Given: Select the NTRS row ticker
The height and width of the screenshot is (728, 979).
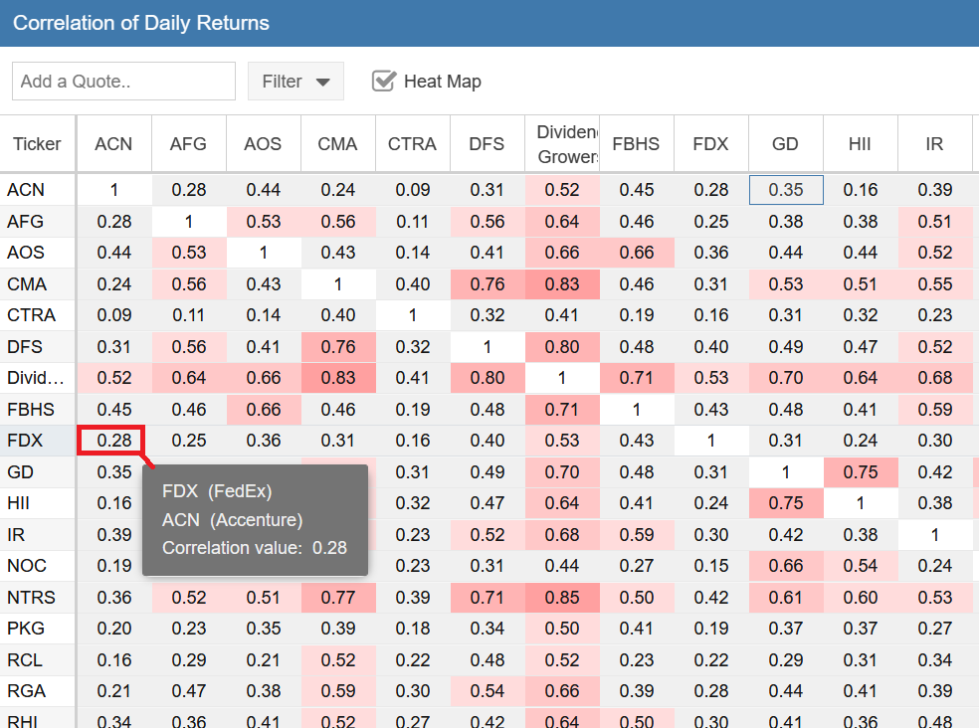Looking at the screenshot, I should [31, 598].
